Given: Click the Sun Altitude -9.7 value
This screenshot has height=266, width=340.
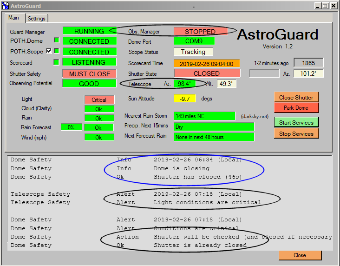Looking at the screenshot, I should coord(185,99).
